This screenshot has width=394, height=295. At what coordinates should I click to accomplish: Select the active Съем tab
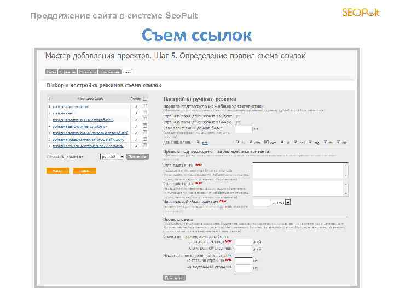[x=127, y=72]
